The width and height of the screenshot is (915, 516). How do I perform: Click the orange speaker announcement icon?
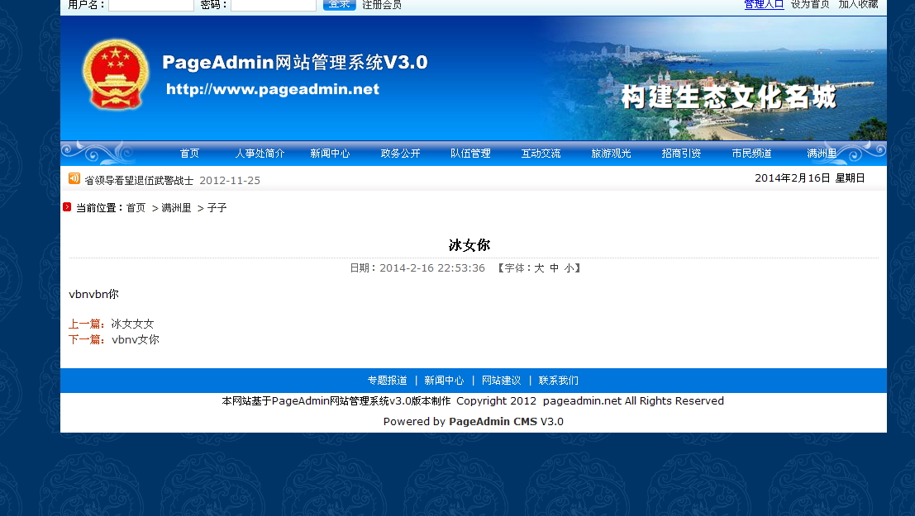pyautogui.click(x=74, y=178)
